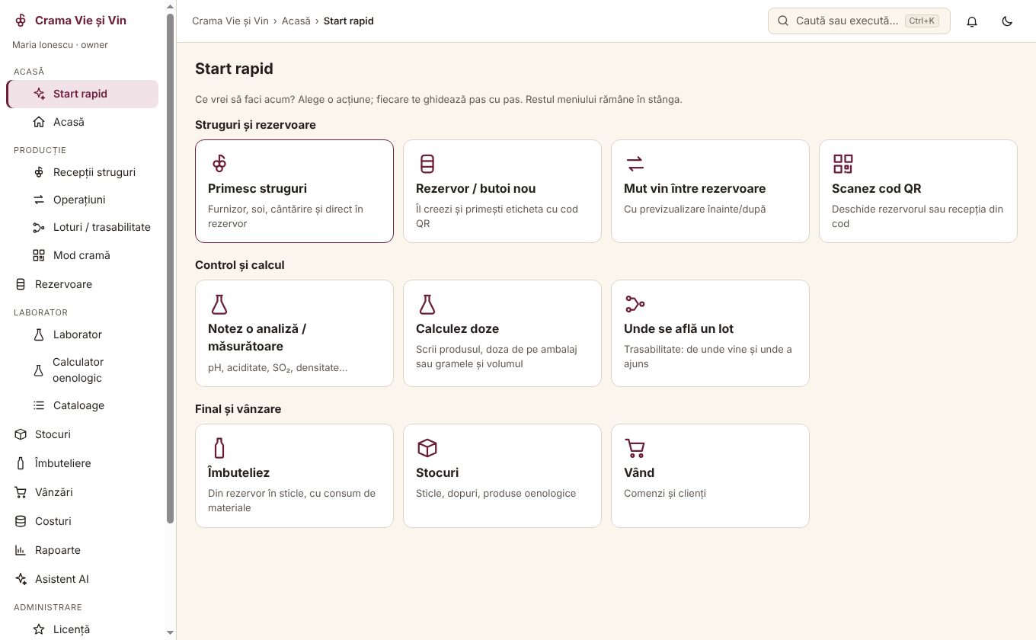Click the house icon next to Acasă in sidebar
The image size is (1036, 640).
39,122
